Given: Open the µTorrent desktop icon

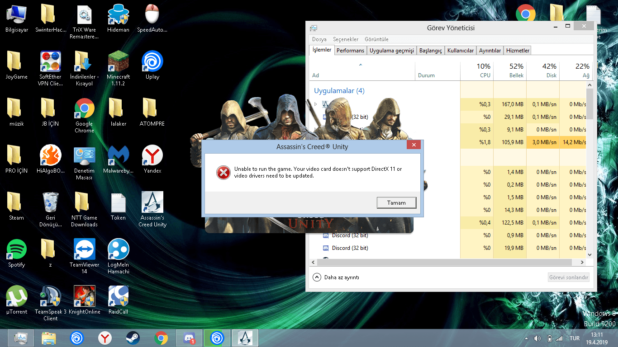Looking at the screenshot, I should (17, 300).
